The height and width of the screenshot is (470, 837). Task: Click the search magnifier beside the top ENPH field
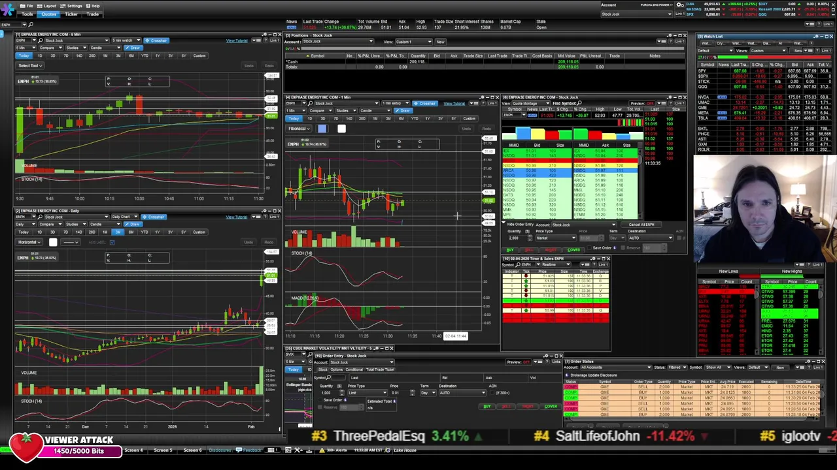[31, 25]
